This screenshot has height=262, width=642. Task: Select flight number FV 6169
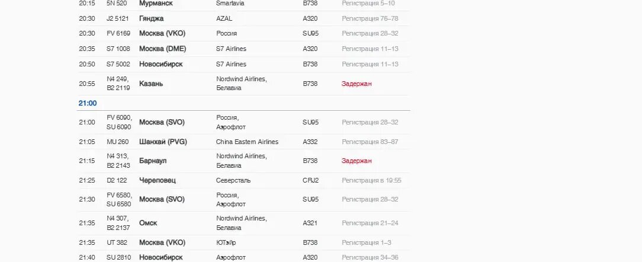click(x=118, y=34)
